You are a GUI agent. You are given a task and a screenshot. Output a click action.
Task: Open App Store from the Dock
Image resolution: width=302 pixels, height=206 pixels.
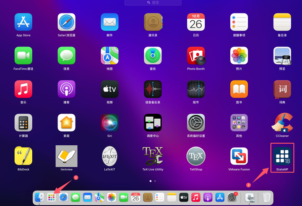coord(220,197)
